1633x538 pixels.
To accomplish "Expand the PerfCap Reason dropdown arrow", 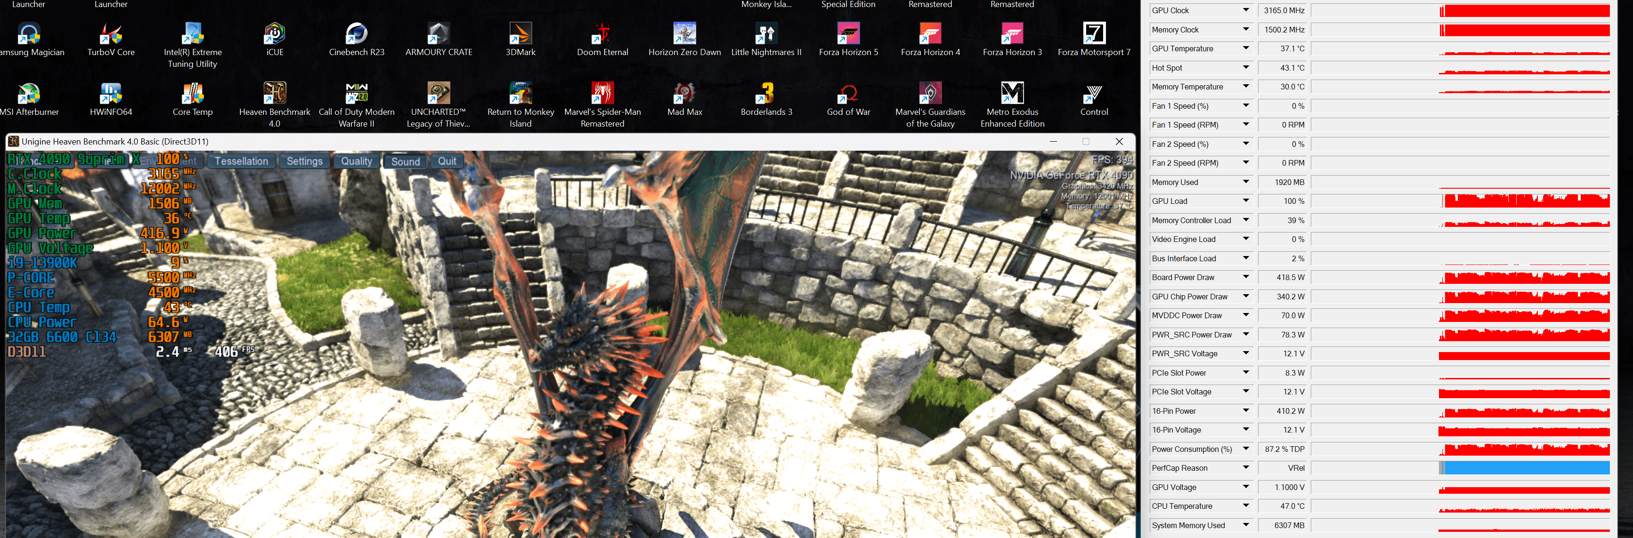I will 1246,468.
